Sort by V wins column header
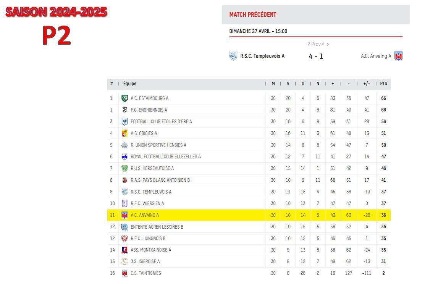 coord(288,84)
